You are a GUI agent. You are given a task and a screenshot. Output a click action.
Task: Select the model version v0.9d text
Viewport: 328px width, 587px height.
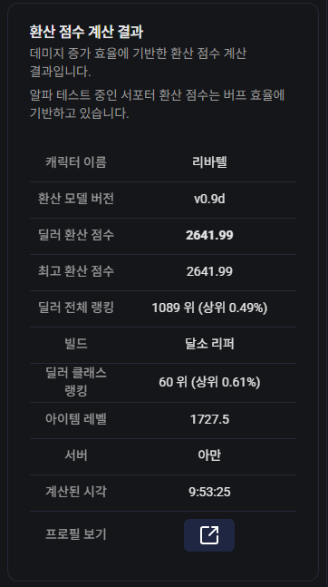(209, 199)
